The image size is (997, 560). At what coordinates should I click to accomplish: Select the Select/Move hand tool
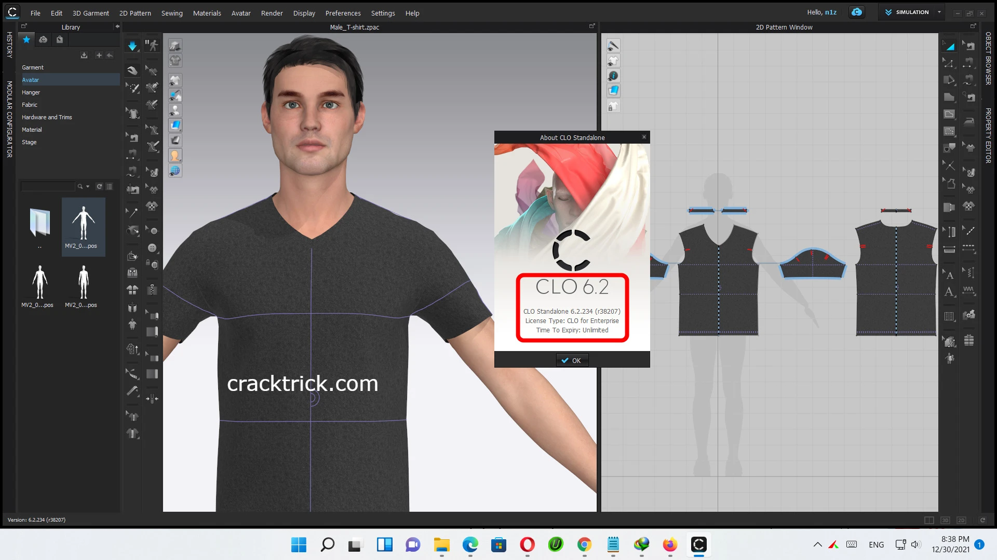point(132,70)
